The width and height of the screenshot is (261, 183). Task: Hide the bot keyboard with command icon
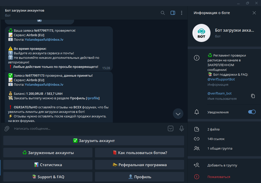point(171,129)
